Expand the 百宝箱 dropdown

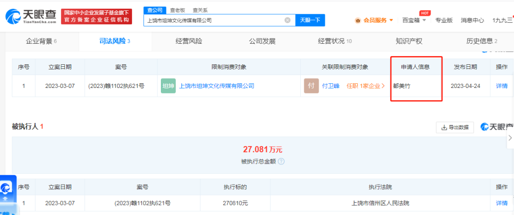(414, 20)
